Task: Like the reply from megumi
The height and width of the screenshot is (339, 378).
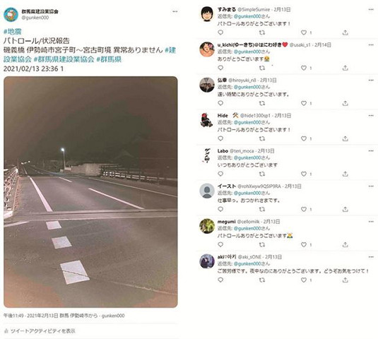Action: [304, 244]
